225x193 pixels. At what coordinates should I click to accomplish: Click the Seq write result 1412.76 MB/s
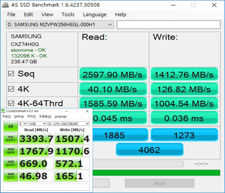(x=184, y=75)
